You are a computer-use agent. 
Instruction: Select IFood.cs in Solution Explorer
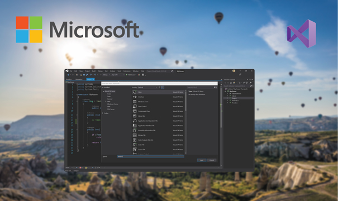click(x=235, y=103)
